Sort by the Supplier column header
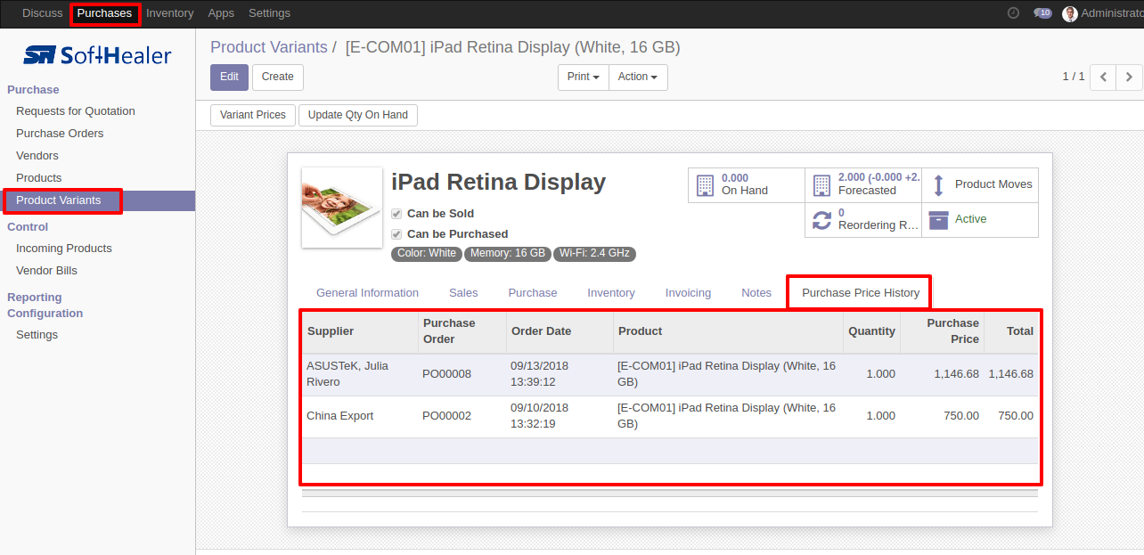 360,331
